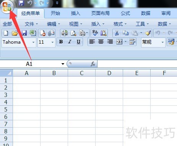
Task: Select row 5 header
Action: (6, 109)
